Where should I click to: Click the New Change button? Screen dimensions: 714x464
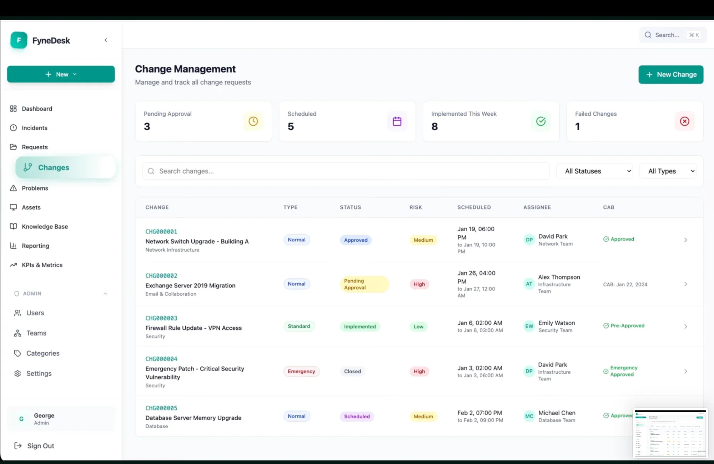[671, 75]
